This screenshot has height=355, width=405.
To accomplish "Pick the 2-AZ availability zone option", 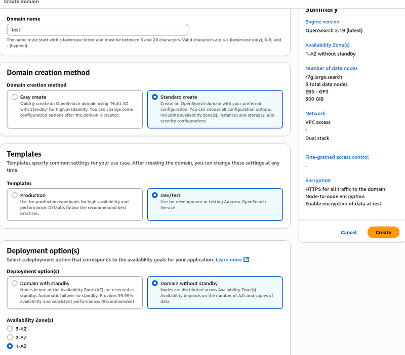I will 10,337.
